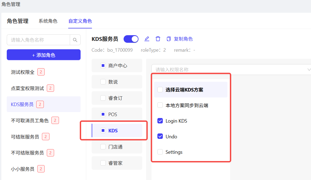Uncheck the Undo permission checkbox

pyautogui.click(x=160, y=136)
